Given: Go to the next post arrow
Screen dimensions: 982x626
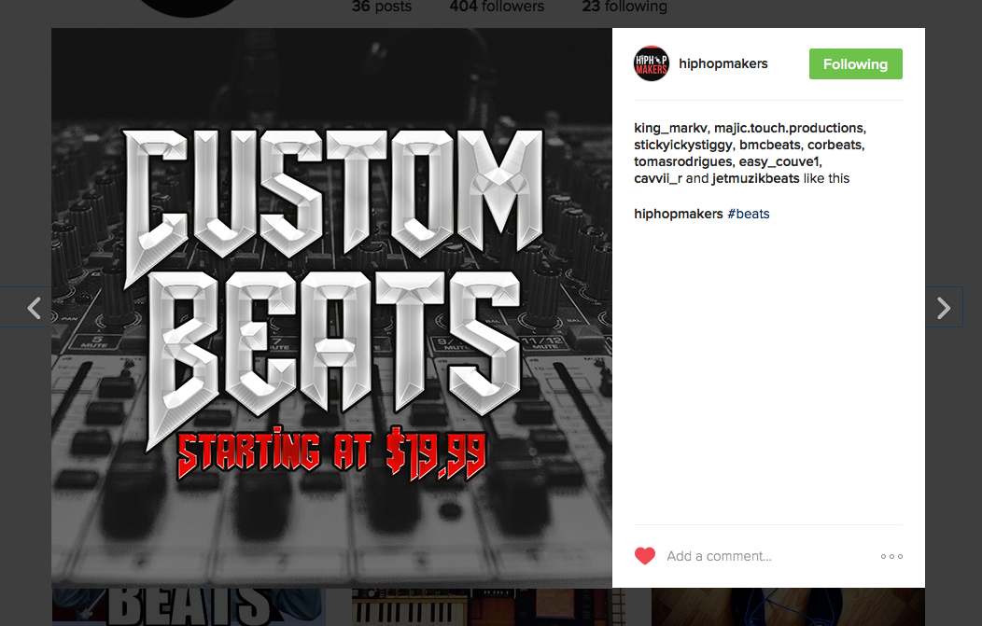Looking at the screenshot, I should click(x=943, y=307).
